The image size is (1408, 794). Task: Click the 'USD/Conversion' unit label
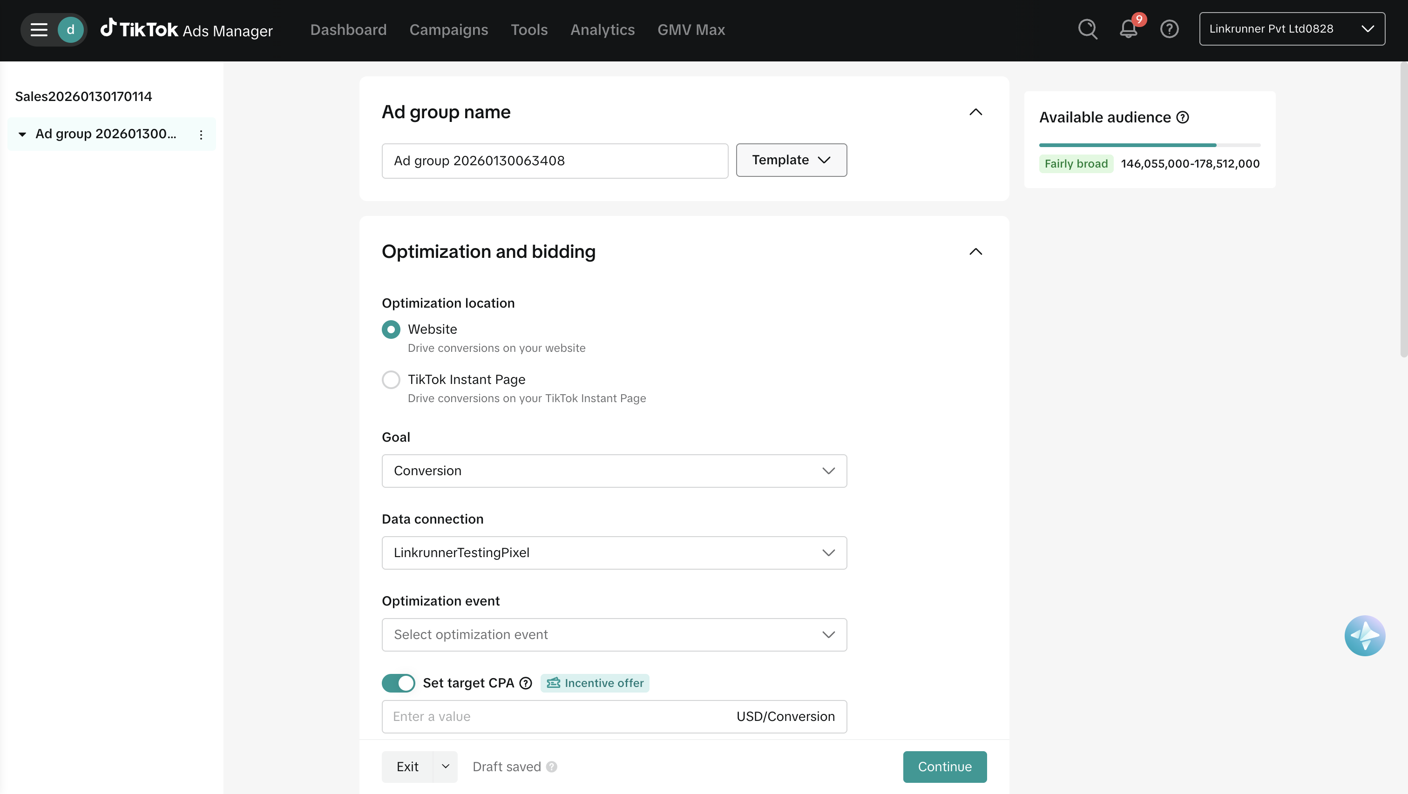[785, 717]
